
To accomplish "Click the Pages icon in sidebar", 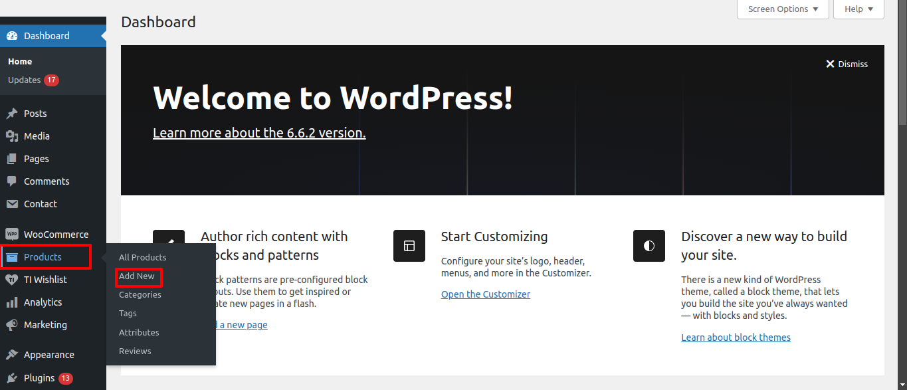I will pyautogui.click(x=12, y=159).
